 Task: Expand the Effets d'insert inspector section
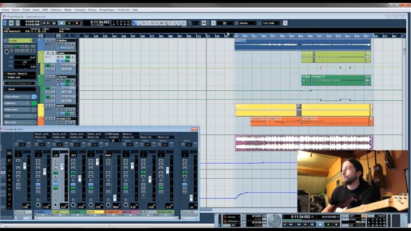coord(17,97)
